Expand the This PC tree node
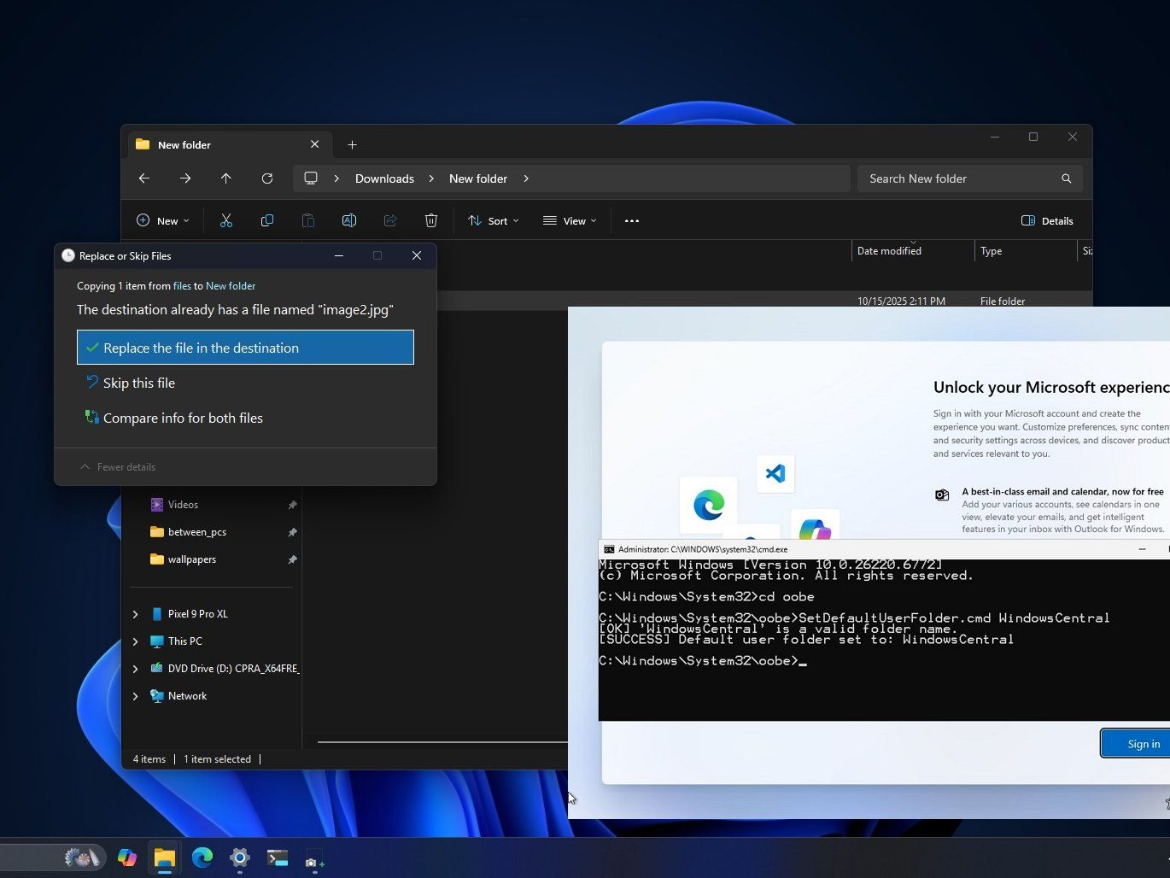Screen dimensions: 1170x878 coord(135,641)
